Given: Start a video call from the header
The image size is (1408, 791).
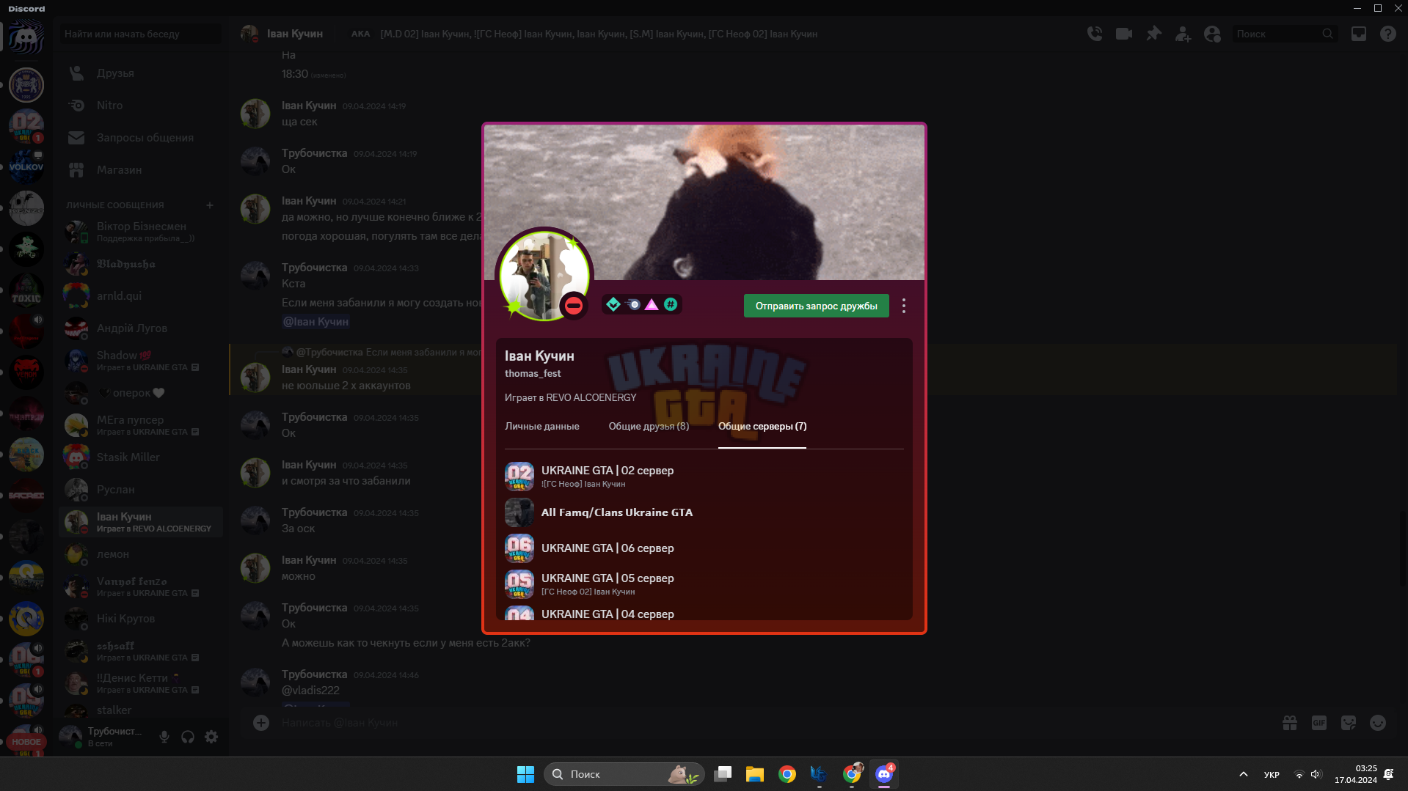Looking at the screenshot, I should (1124, 34).
